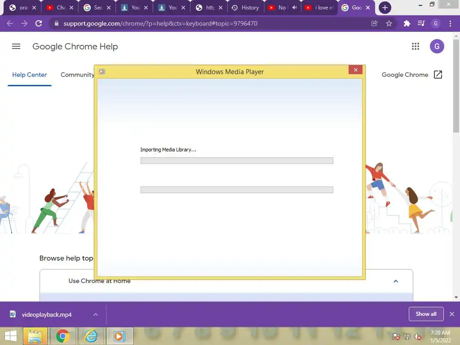Click the Chrome back arrow
The image size is (460, 345).
(x=10, y=23)
